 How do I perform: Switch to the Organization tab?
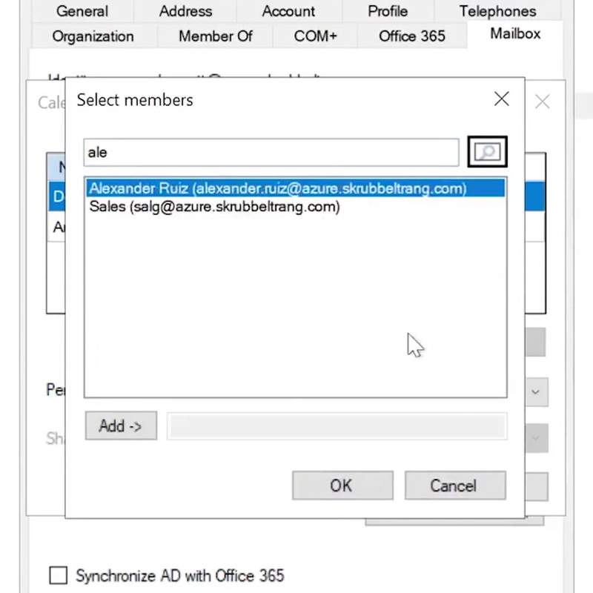coord(93,36)
